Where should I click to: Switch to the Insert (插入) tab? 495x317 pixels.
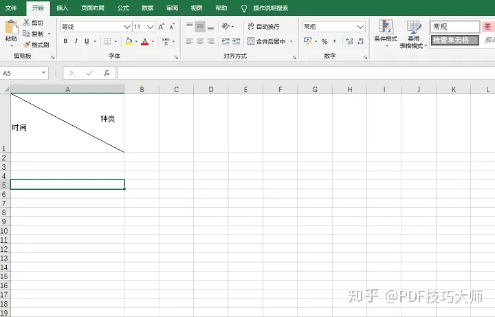tap(62, 8)
